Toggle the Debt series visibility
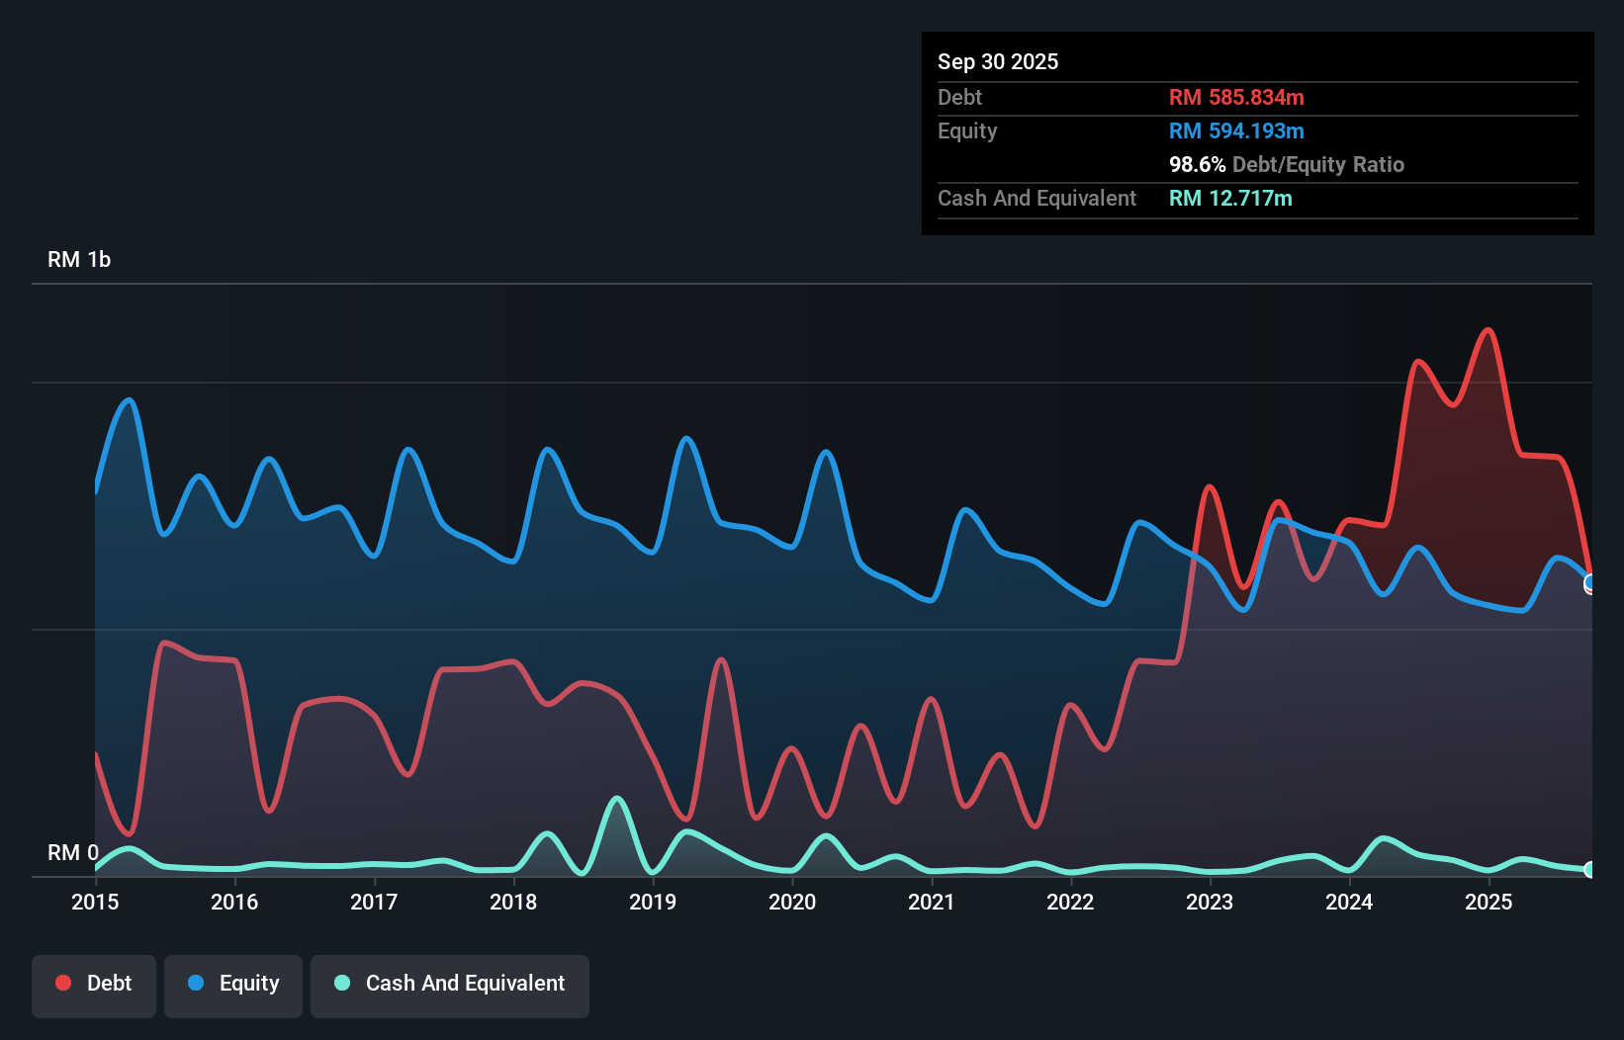The image size is (1624, 1040). tap(94, 983)
